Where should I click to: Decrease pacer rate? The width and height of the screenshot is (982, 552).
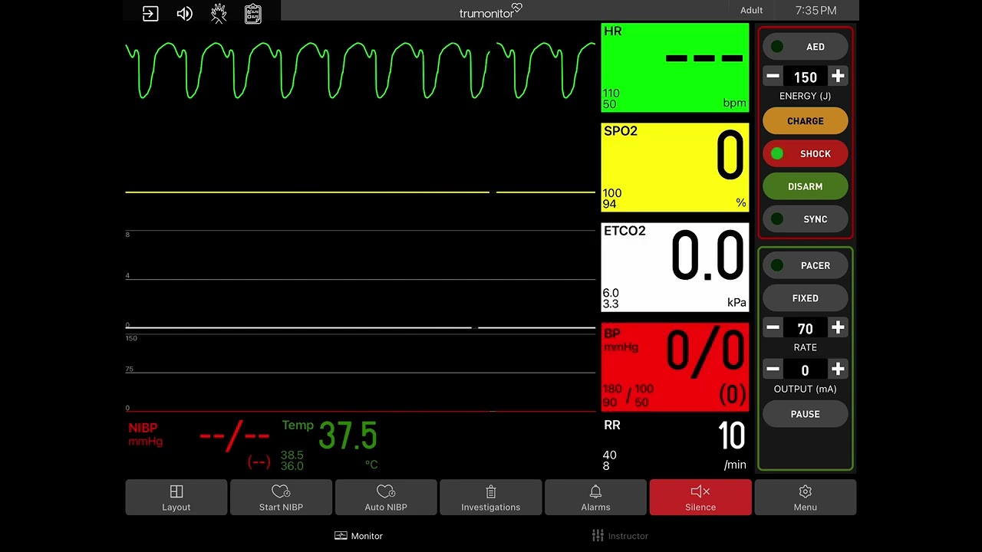(x=773, y=328)
